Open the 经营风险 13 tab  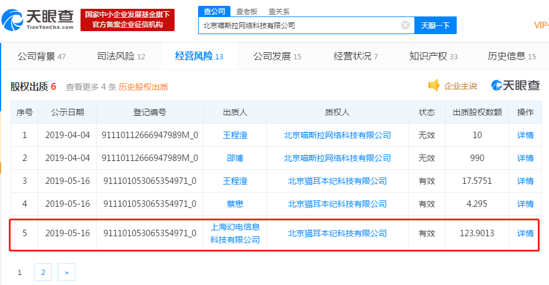click(x=199, y=56)
